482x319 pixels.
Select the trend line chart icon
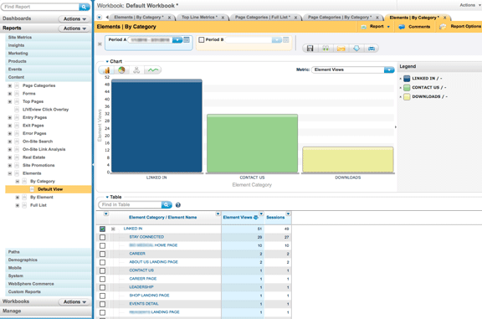point(153,70)
